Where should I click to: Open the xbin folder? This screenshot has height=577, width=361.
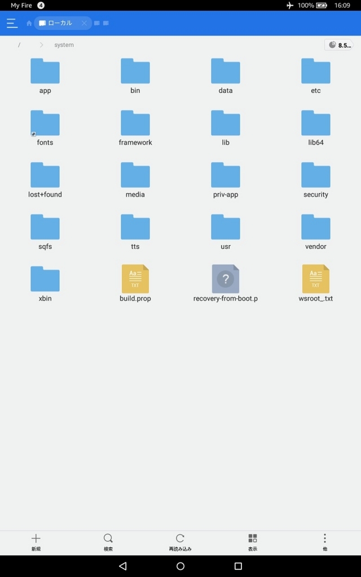tap(45, 284)
